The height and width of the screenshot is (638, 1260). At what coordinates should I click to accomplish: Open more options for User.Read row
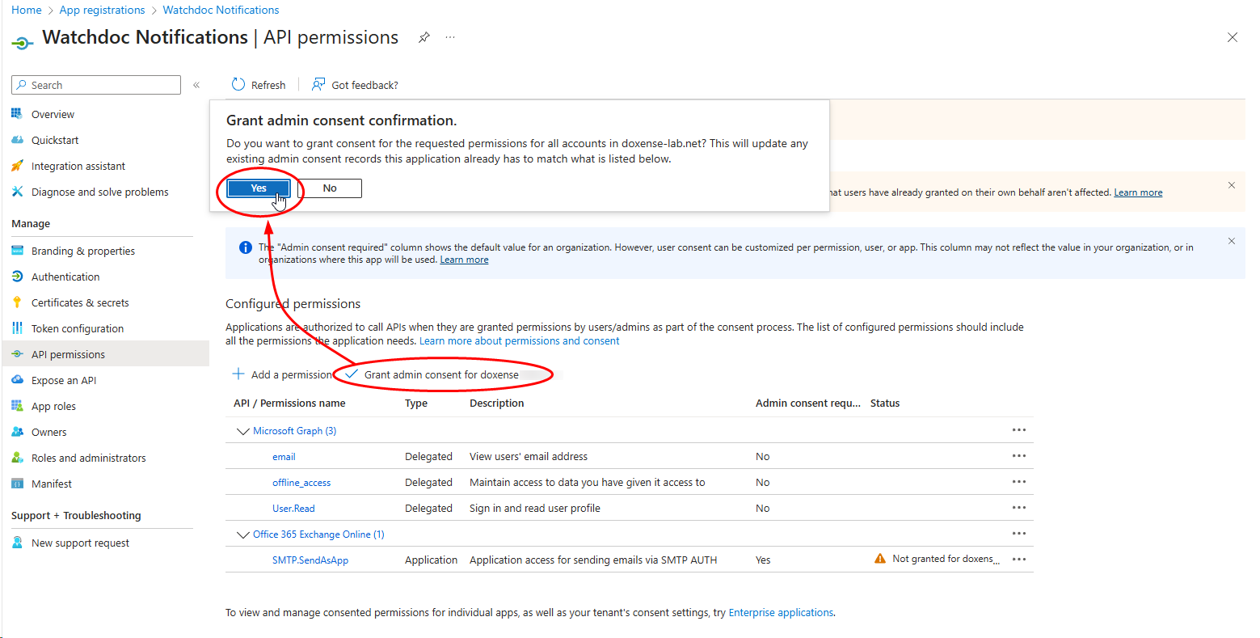(1019, 508)
